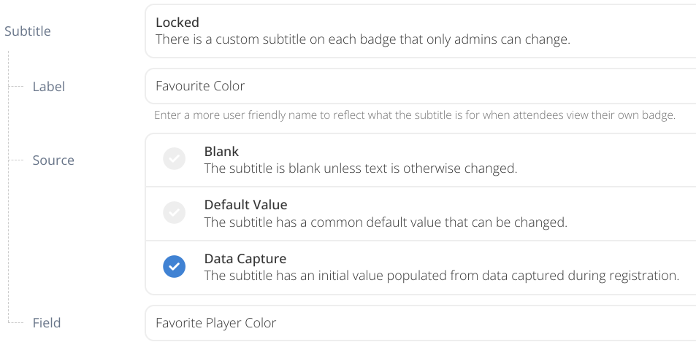Choose the Data Capture option title
The width and height of the screenshot is (696, 342).
coord(245,259)
